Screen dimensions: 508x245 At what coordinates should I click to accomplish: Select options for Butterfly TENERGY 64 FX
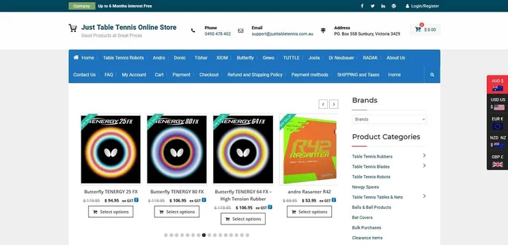coord(243,219)
